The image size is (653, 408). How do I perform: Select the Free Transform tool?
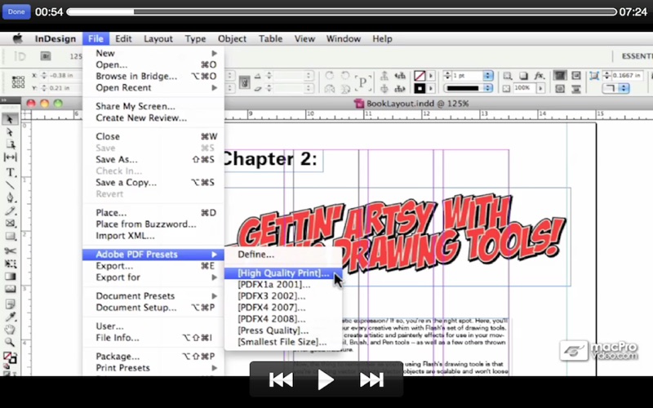10,264
